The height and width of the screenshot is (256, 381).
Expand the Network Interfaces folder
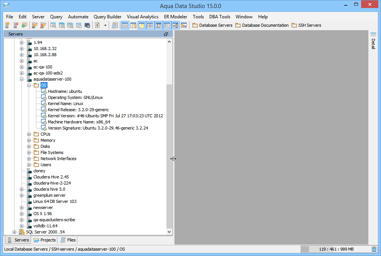click(29, 159)
